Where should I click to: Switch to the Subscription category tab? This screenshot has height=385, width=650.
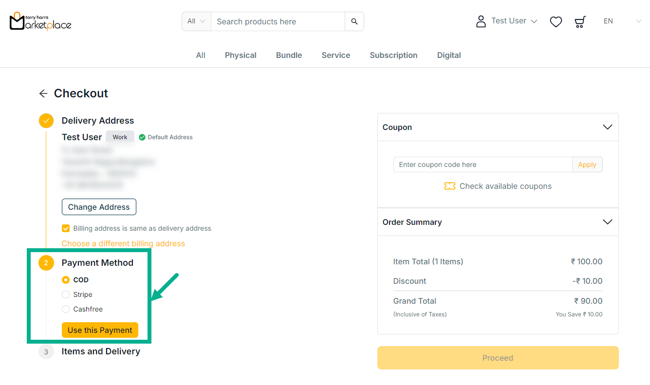point(393,55)
